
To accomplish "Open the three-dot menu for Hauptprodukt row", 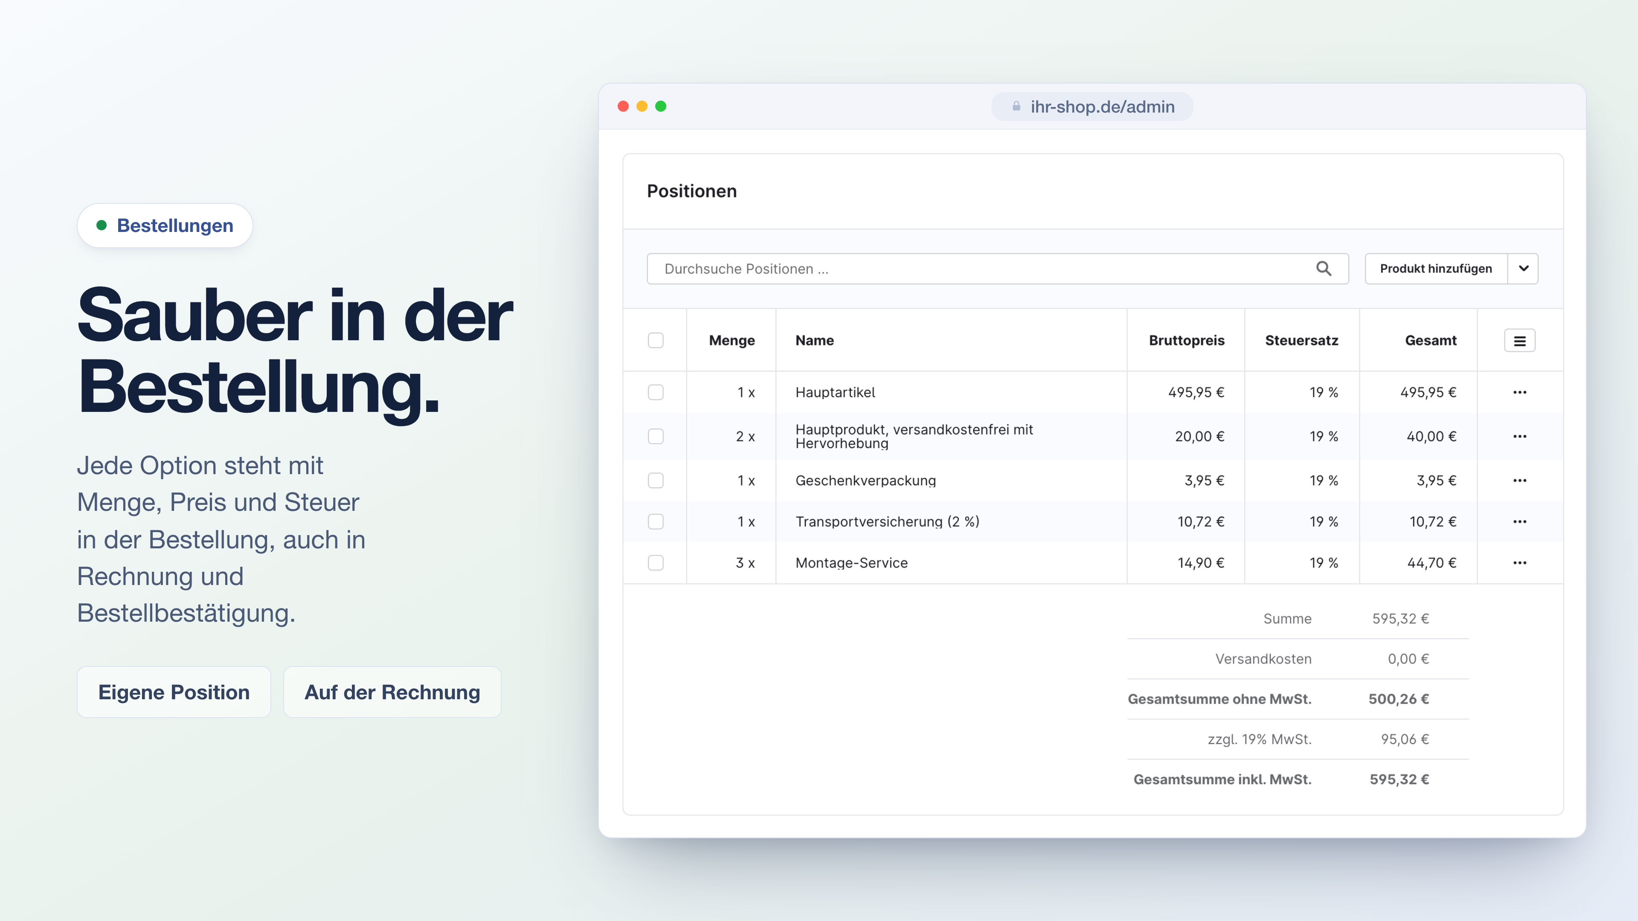I will pyautogui.click(x=1519, y=437).
